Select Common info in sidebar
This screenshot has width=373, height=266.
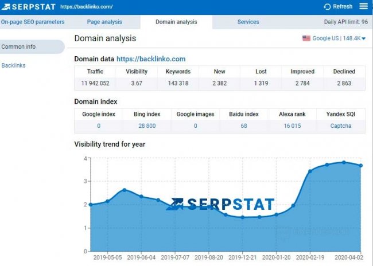[19, 47]
